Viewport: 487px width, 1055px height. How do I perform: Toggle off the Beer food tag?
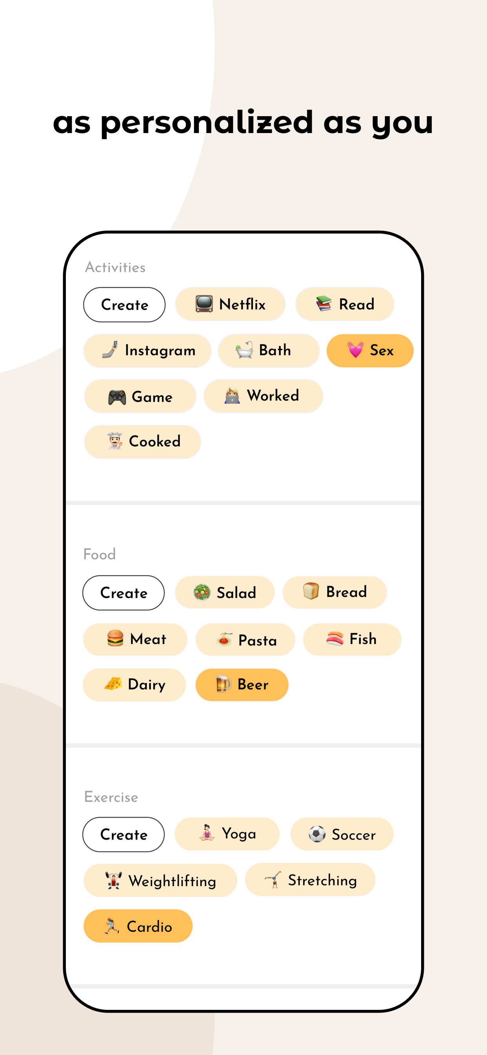tap(242, 685)
